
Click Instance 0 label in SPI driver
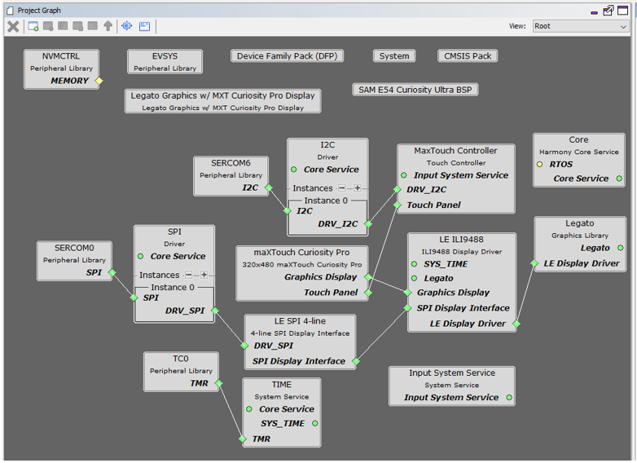point(173,287)
